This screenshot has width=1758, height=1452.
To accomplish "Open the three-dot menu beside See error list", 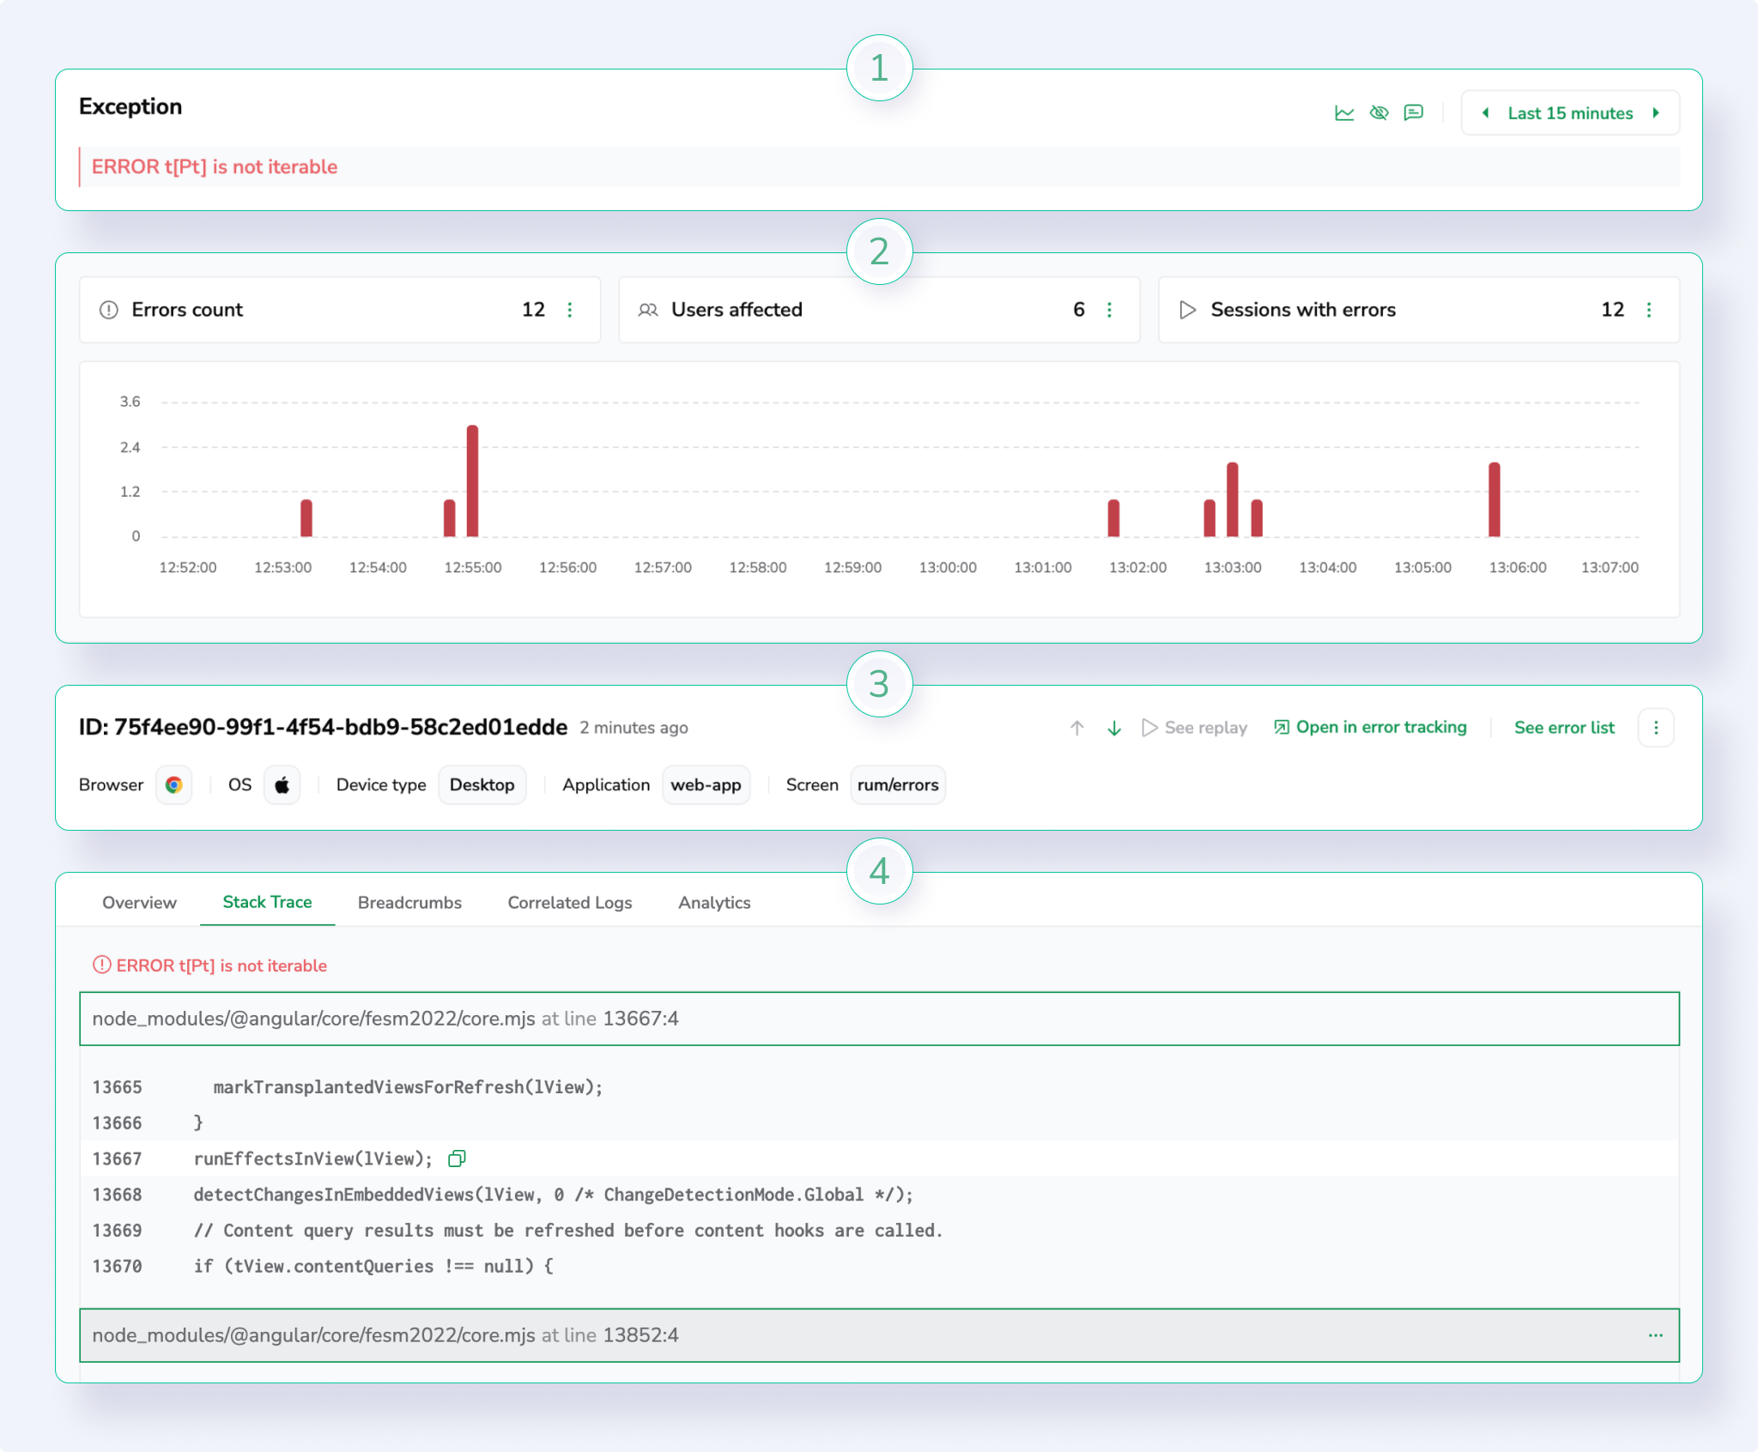I will [1656, 728].
